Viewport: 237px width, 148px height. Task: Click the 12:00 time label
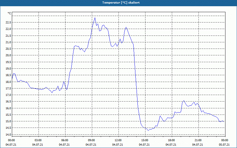(118, 140)
